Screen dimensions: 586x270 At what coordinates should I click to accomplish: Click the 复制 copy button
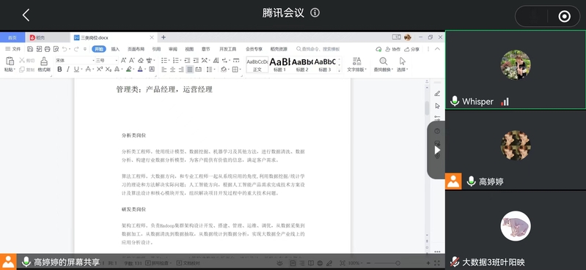(27, 70)
